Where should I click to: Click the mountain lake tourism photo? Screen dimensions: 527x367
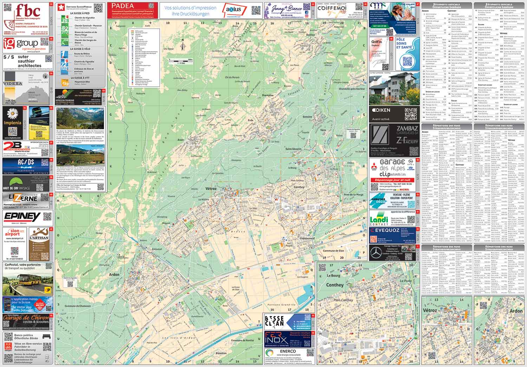(80, 118)
